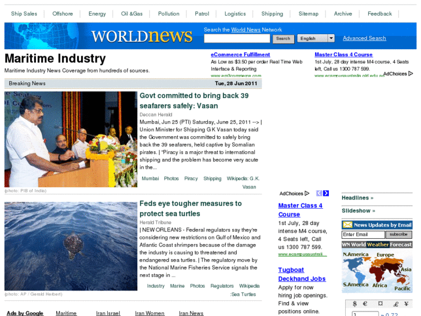Click Africa on the weather map

tap(379, 285)
